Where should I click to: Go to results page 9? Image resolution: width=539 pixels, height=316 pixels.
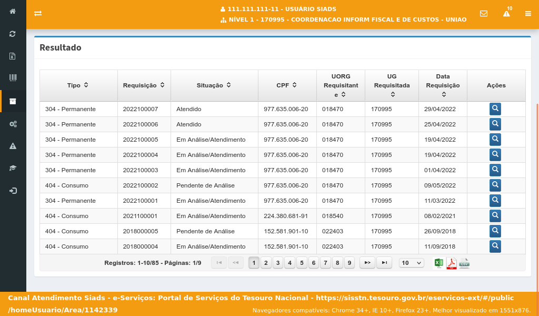pyautogui.click(x=350, y=263)
